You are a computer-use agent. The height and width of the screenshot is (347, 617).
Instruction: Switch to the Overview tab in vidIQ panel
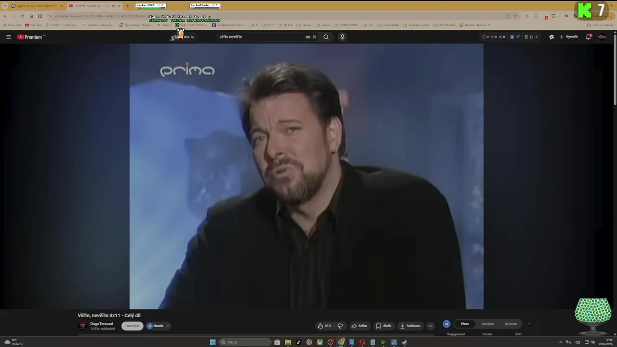pyautogui.click(x=488, y=324)
